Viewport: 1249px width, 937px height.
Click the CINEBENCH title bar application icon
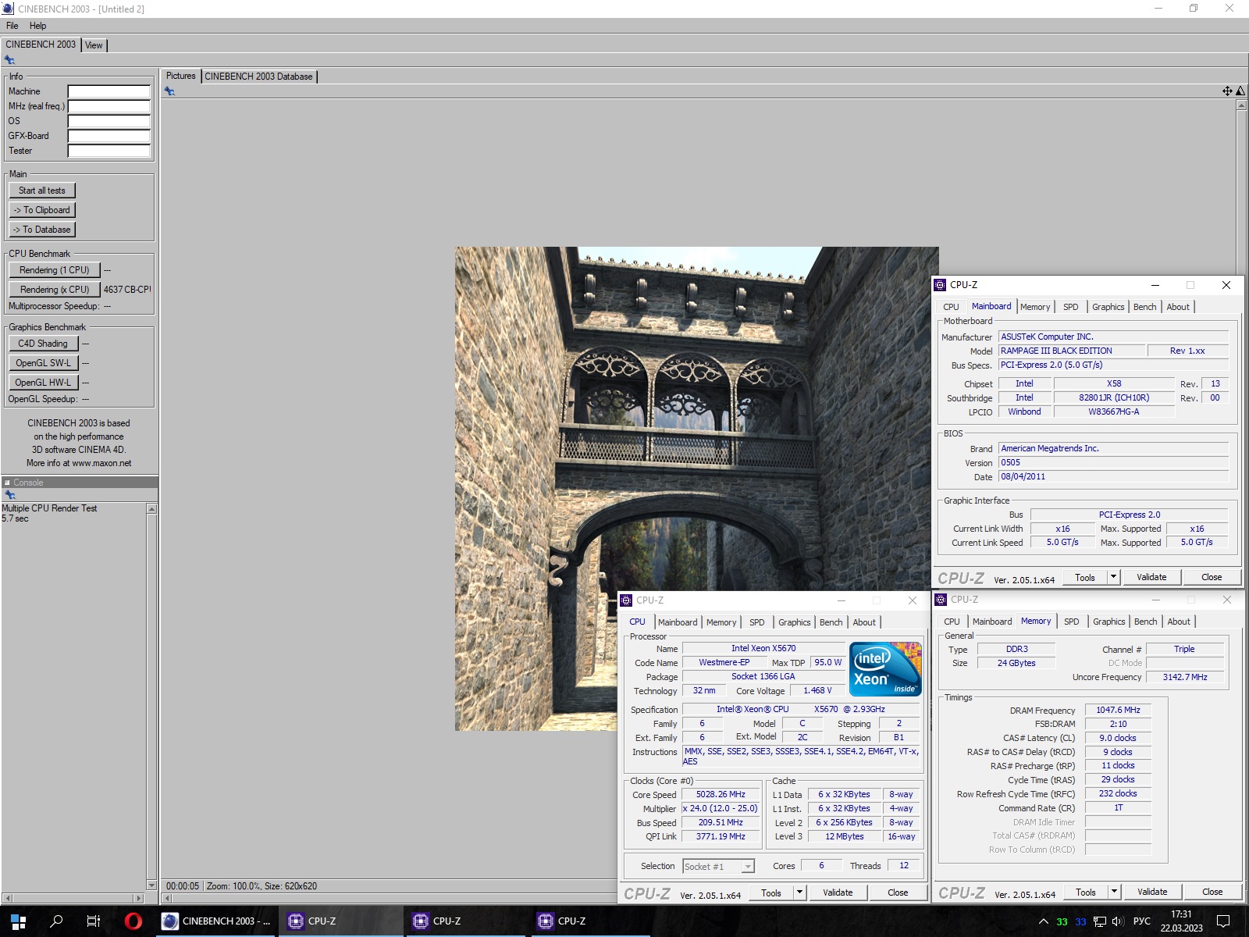(x=8, y=9)
